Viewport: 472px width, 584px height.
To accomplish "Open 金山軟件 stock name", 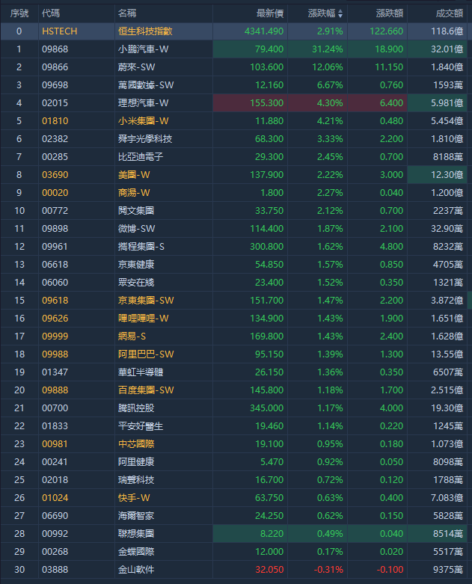I will 136,569.
